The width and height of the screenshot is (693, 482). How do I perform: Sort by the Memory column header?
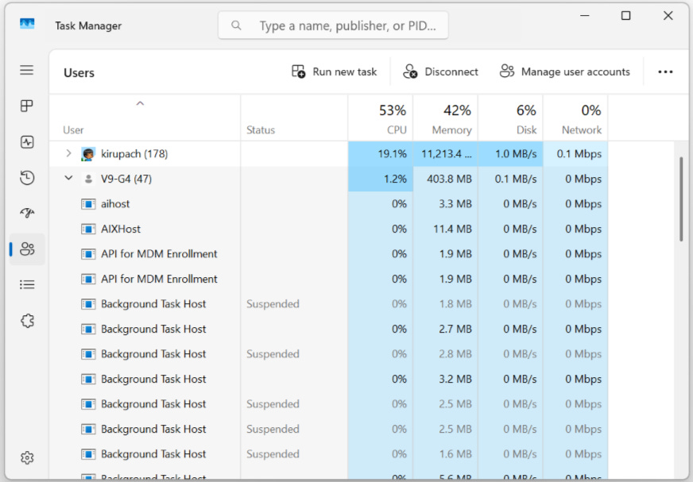coord(445,118)
